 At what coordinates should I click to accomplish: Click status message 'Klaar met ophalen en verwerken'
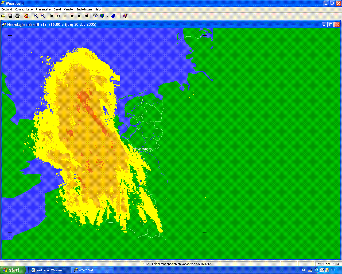click(177, 264)
